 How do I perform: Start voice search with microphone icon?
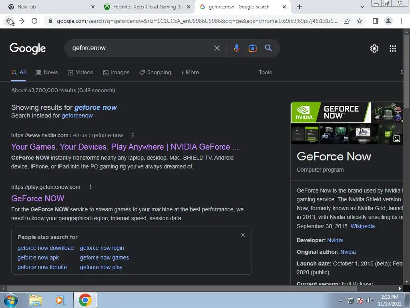click(236, 48)
